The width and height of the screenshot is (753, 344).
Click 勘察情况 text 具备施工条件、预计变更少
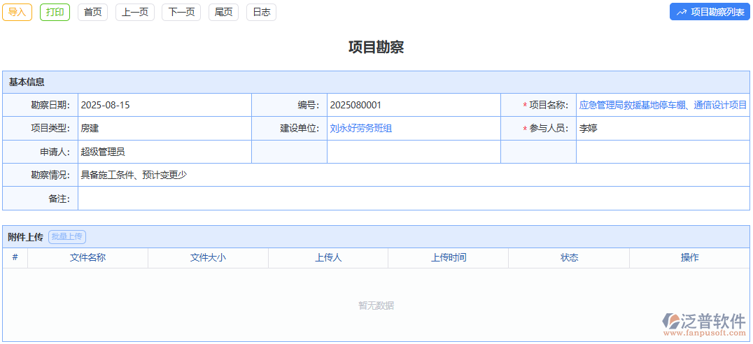click(x=134, y=175)
